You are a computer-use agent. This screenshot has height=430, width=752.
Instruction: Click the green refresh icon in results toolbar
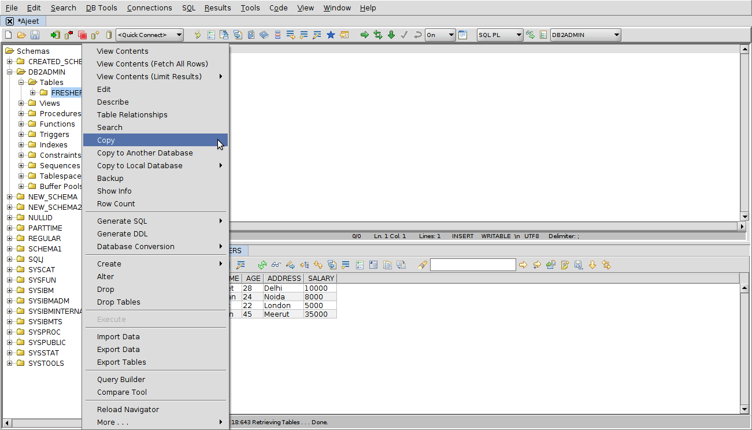pyautogui.click(x=262, y=265)
